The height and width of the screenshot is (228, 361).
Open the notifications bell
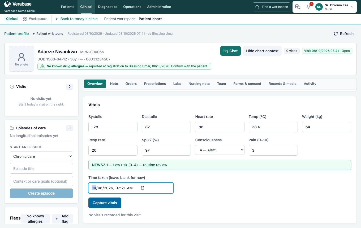pos(308,7)
